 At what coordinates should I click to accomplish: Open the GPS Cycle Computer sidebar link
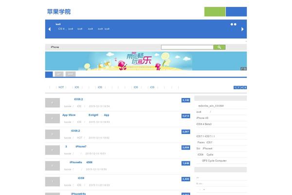click(214, 161)
